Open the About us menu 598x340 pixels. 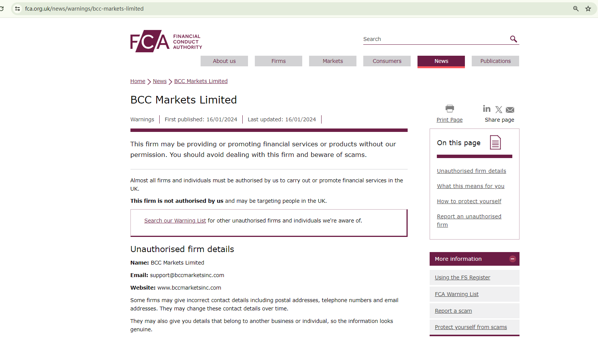tap(224, 61)
